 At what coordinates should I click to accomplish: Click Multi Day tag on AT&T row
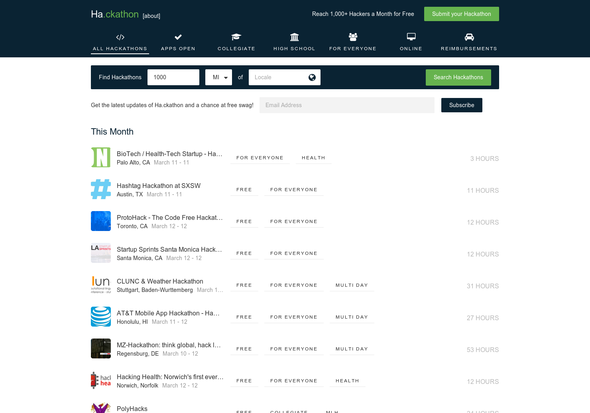(x=352, y=317)
